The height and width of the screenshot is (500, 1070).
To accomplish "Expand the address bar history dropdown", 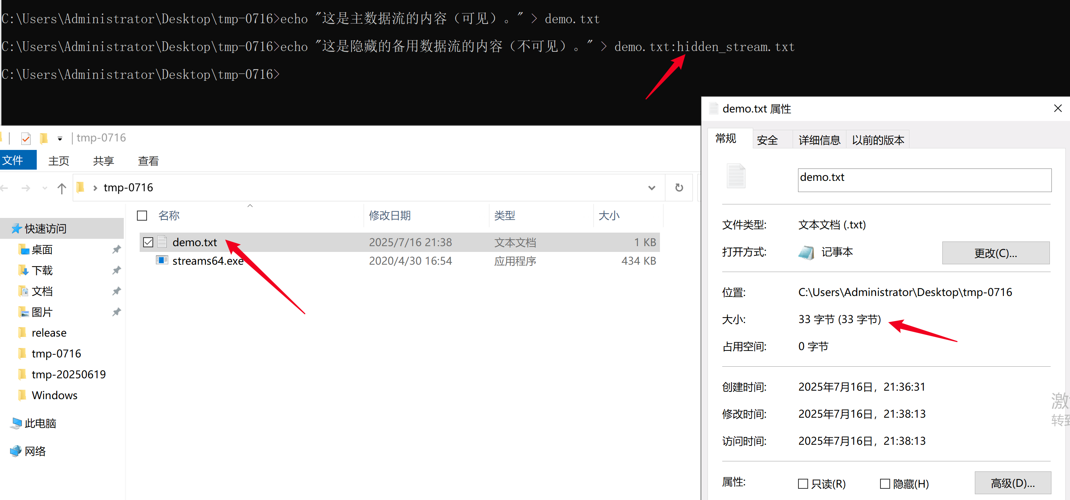I will 651,188.
